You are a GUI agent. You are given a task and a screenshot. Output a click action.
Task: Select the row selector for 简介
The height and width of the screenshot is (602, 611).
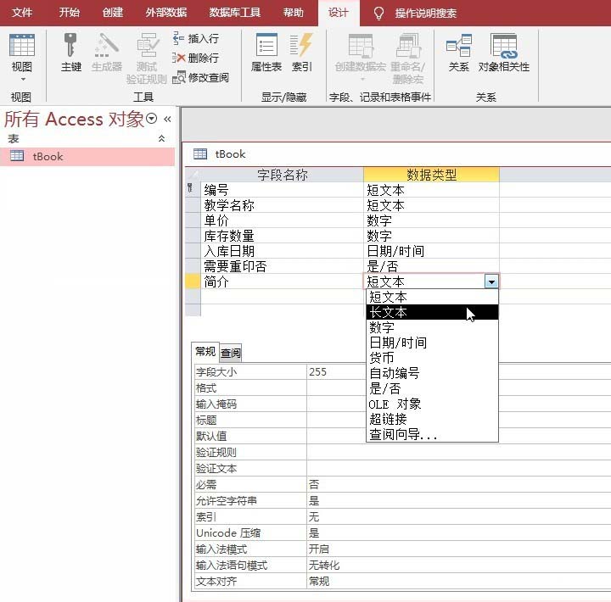(x=193, y=281)
